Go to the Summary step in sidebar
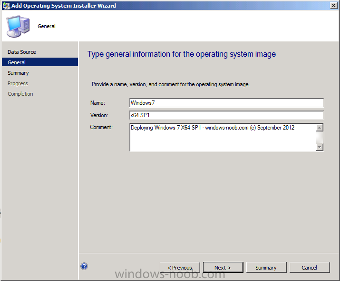Screen dimensions: 340x281 (18, 73)
